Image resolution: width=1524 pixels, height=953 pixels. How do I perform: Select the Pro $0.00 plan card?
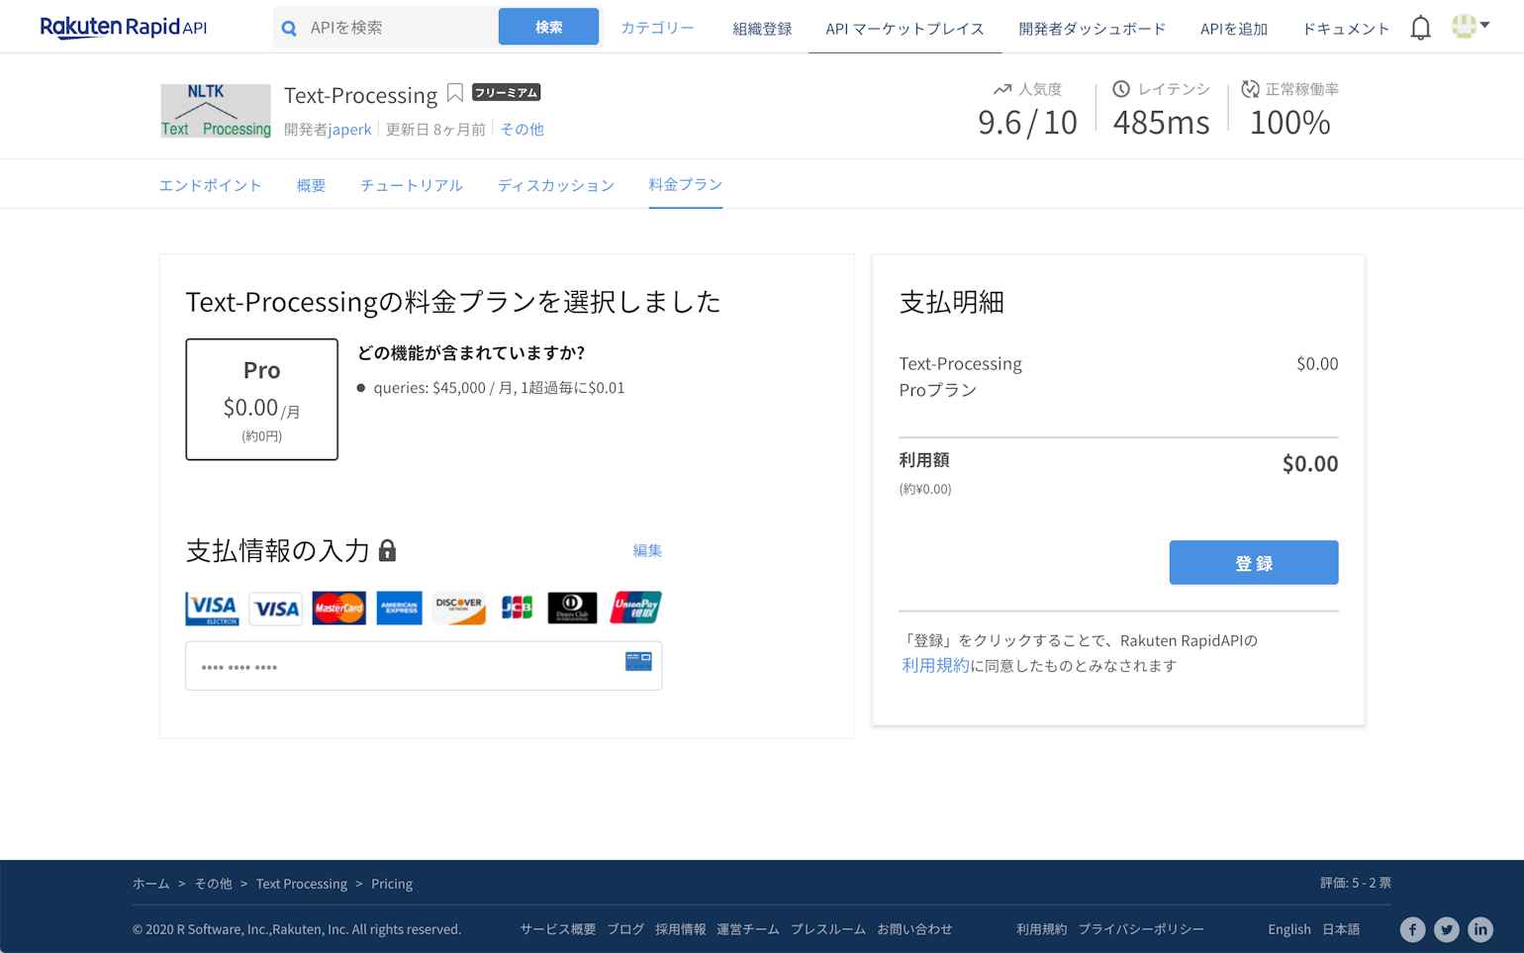pos(261,399)
